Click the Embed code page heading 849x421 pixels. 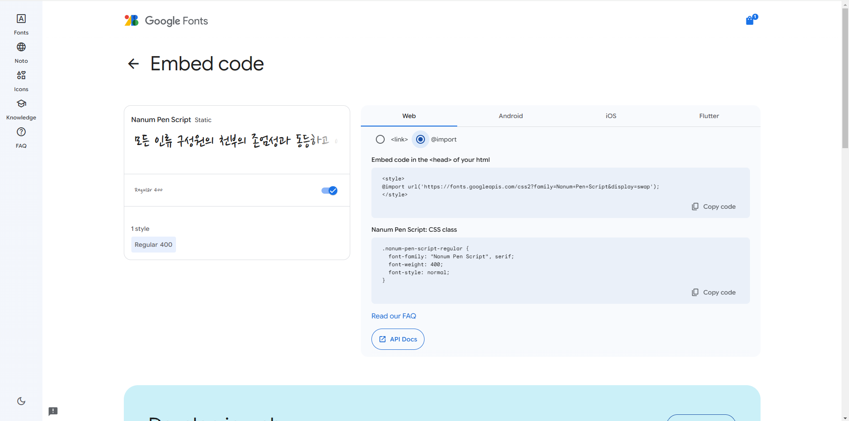(x=207, y=64)
